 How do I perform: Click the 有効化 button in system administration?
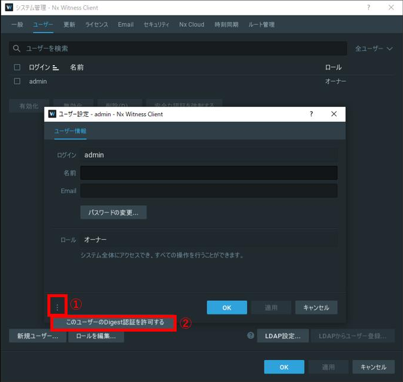tap(29, 106)
